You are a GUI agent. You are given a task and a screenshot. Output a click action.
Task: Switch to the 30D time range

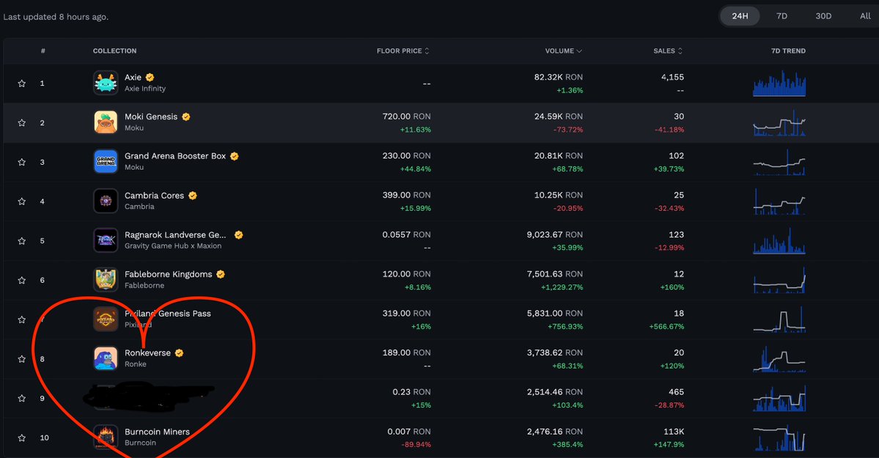pyautogui.click(x=823, y=16)
